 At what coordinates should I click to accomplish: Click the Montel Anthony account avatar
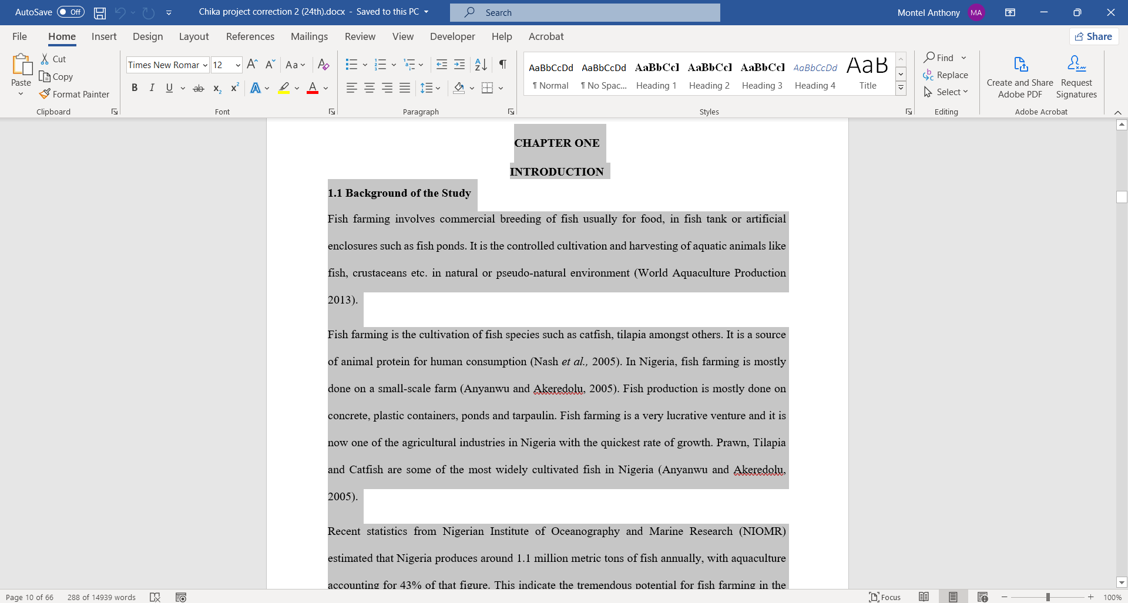tap(976, 12)
